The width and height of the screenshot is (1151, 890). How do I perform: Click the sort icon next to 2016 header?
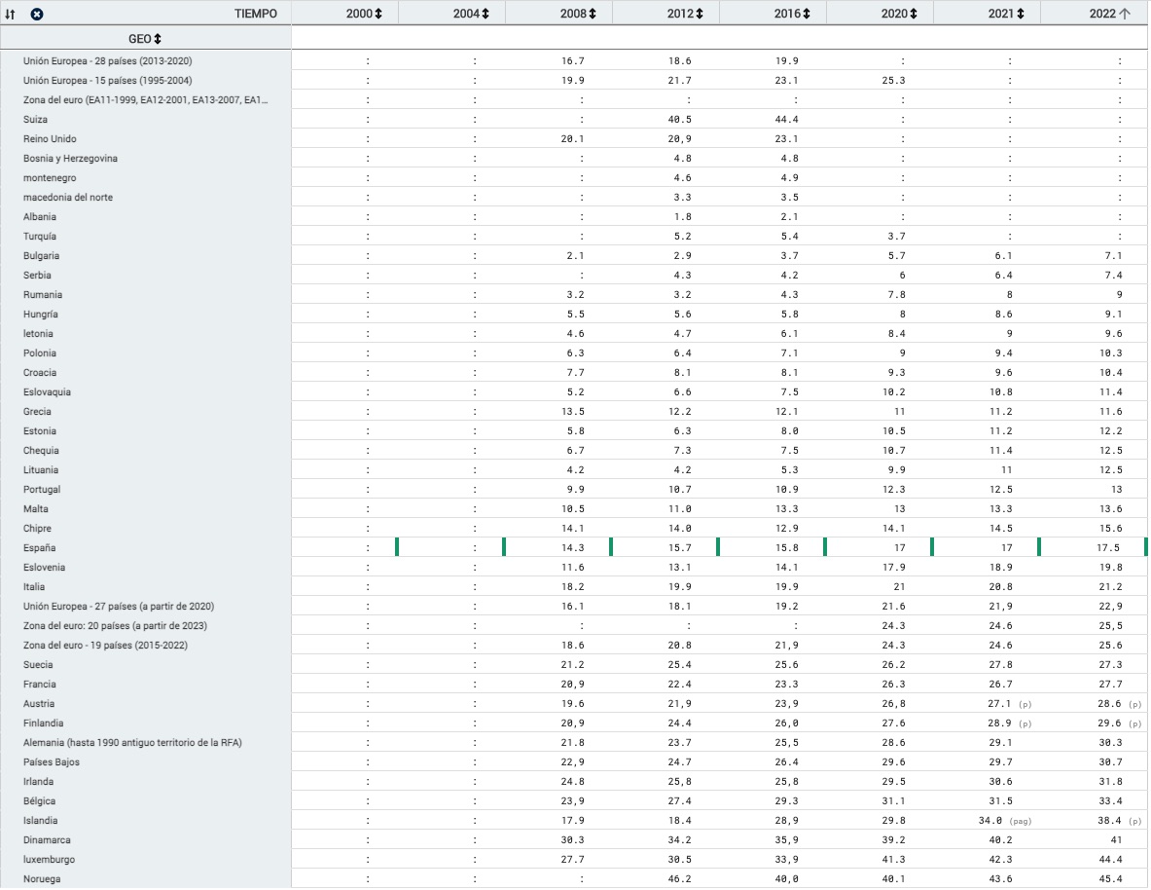(x=806, y=14)
